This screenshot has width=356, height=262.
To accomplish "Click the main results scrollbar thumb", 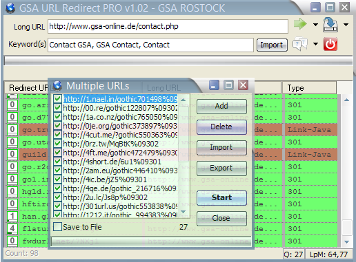I will tap(347, 228).
